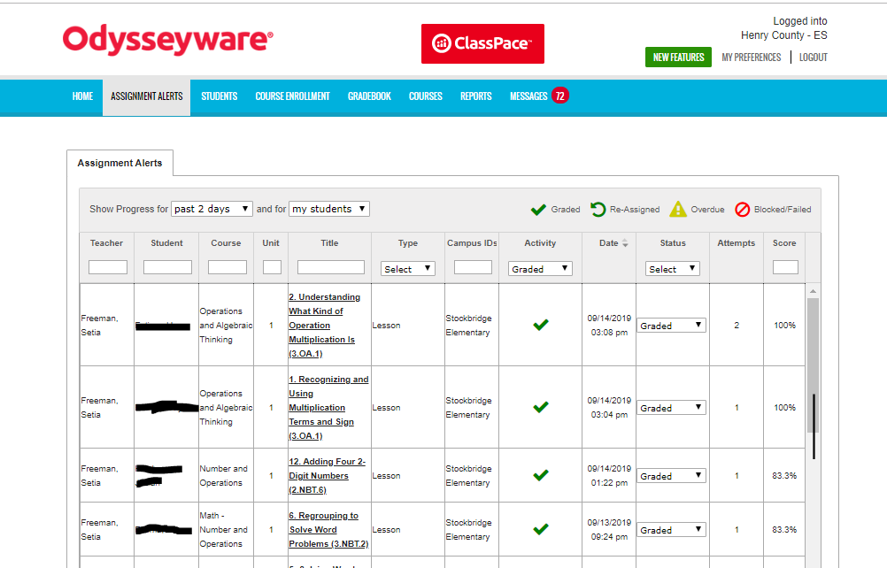
Task: Open Status dropdown for 09:24 pm row
Action: (x=672, y=530)
